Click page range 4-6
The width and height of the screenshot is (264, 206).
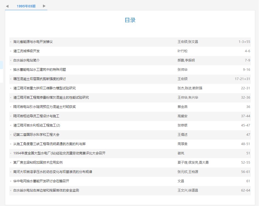tap(248, 51)
